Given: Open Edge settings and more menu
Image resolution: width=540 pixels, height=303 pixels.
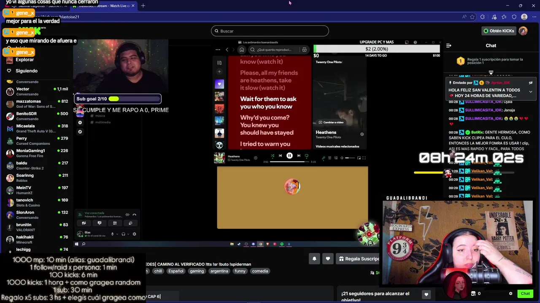Looking at the screenshot, I should (534, 17).
